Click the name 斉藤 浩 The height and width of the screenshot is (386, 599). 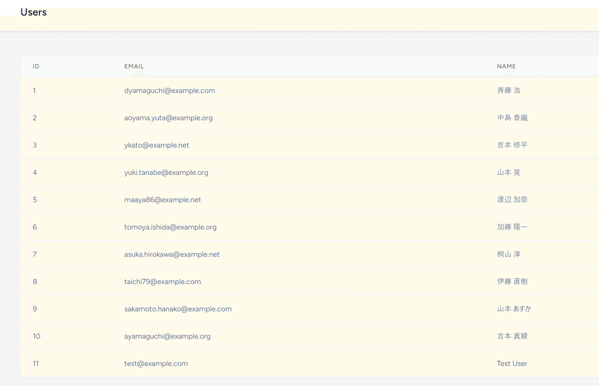(509, 91)
